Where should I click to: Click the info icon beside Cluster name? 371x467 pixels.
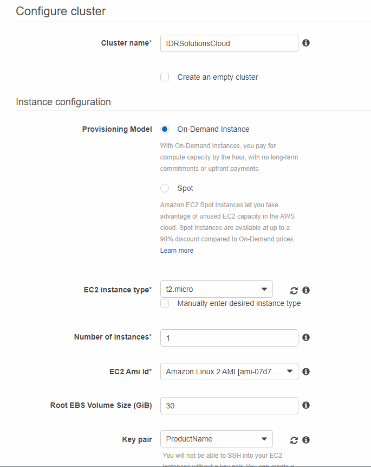pyautogui.click(x=306, y=43)
